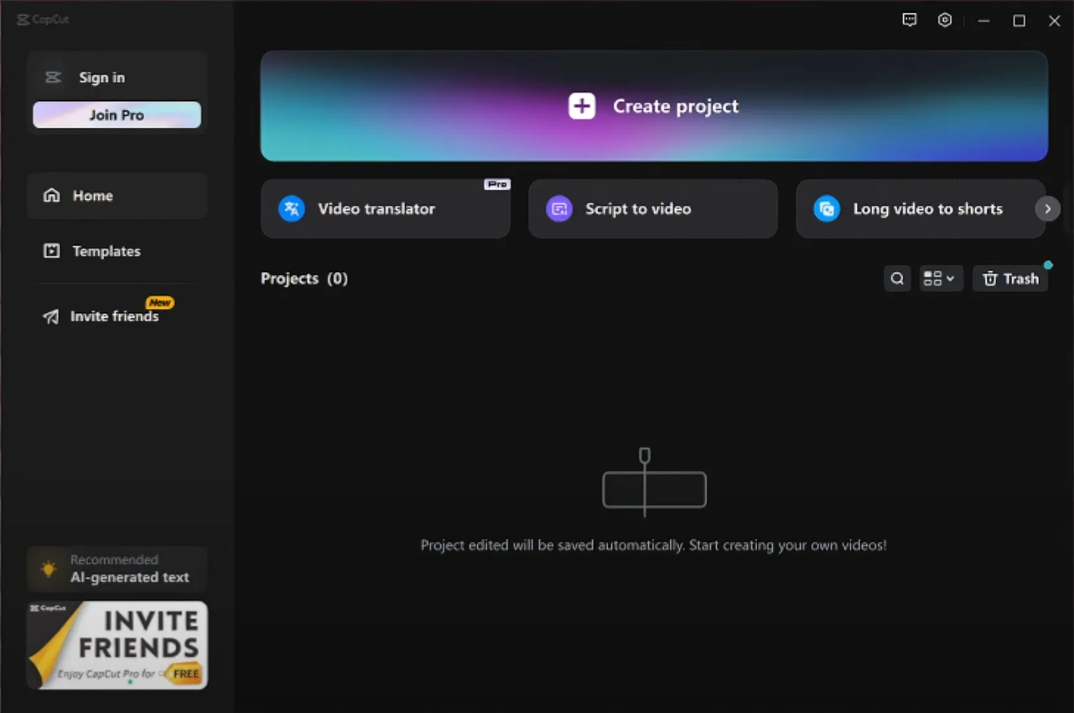
Task: Click the Script to video purple icon
Action: (559, 209)
